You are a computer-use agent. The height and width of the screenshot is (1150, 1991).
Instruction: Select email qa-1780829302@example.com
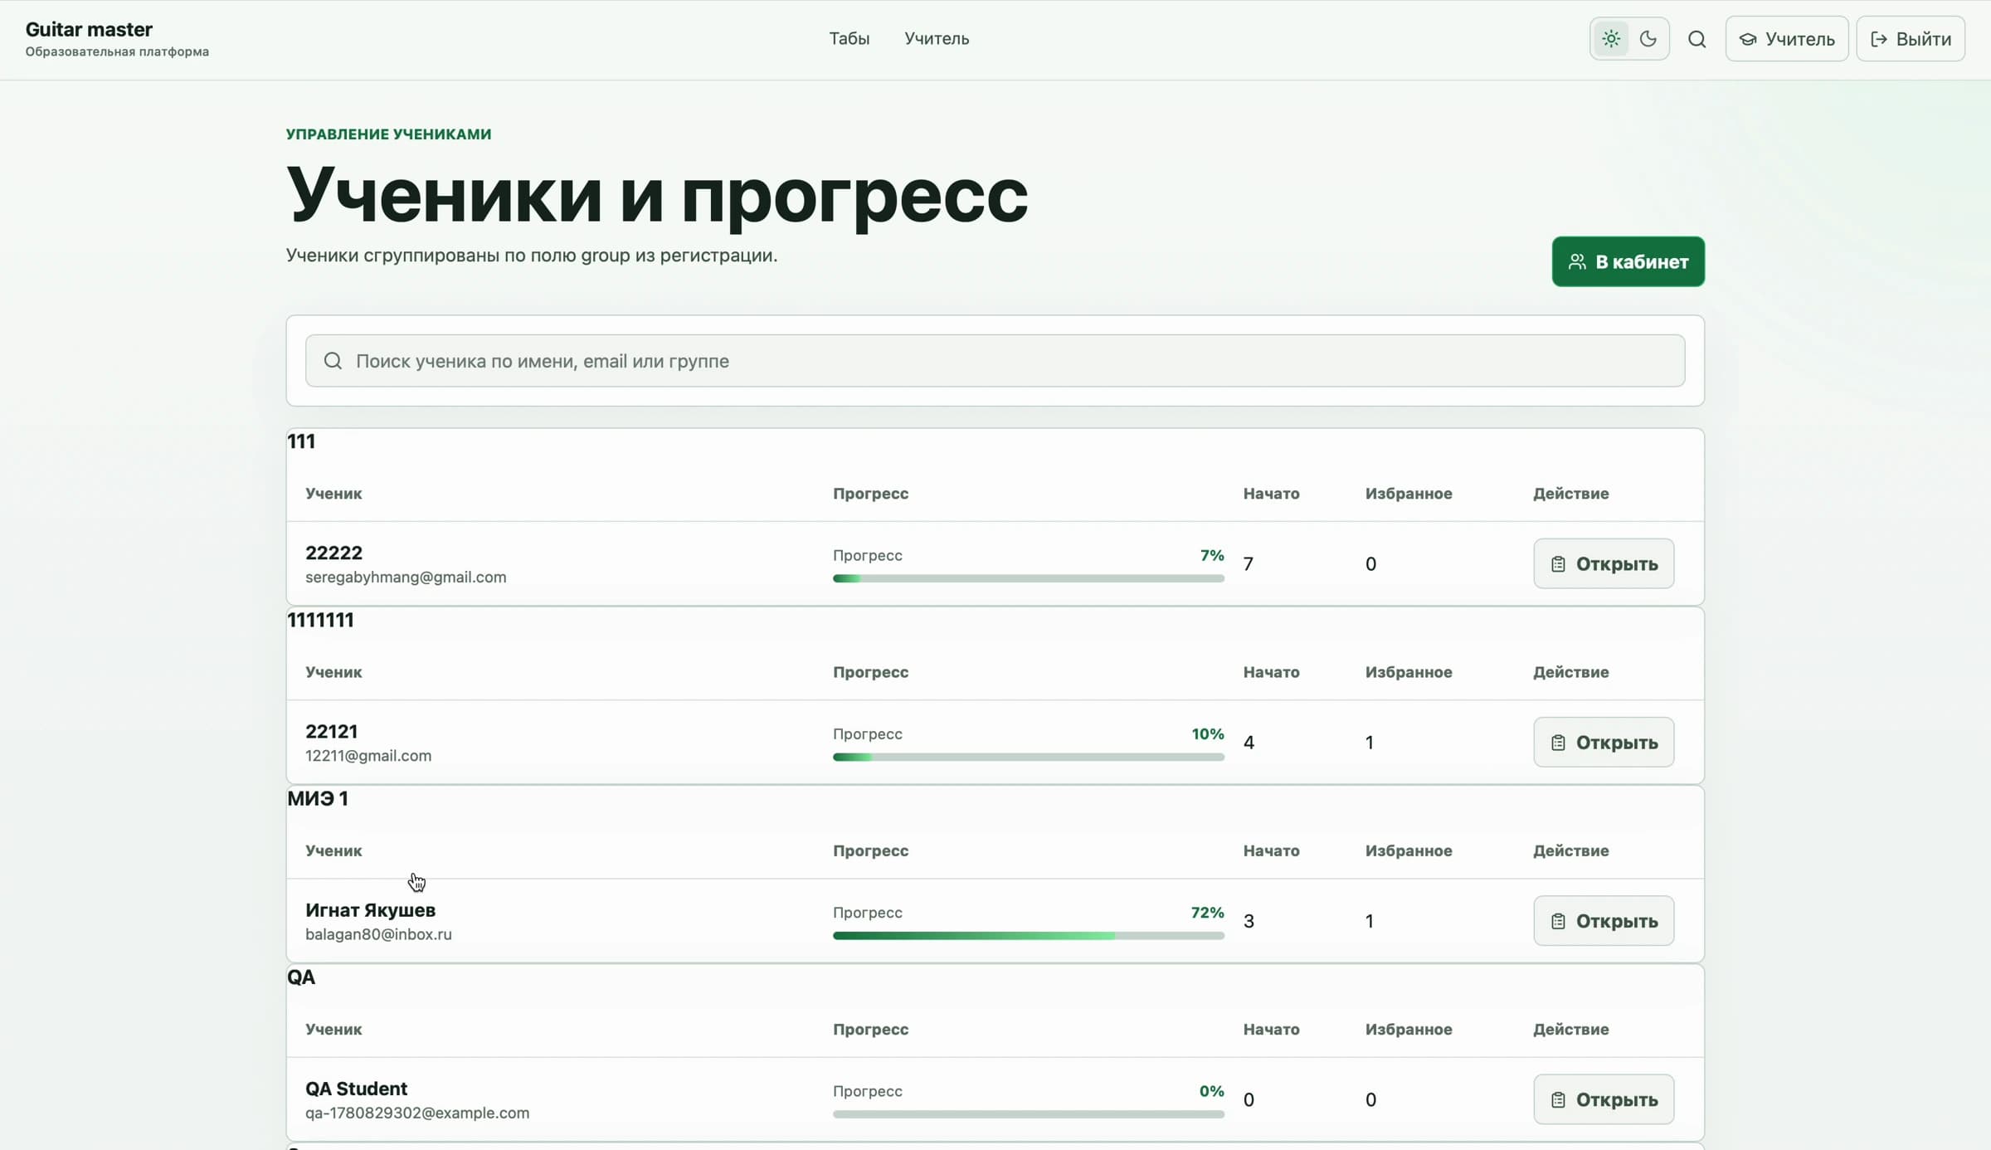pos(417,1113)
